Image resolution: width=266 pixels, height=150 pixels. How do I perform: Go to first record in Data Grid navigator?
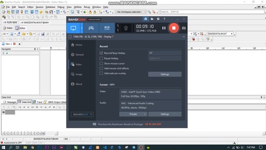[x=20, y=107]
